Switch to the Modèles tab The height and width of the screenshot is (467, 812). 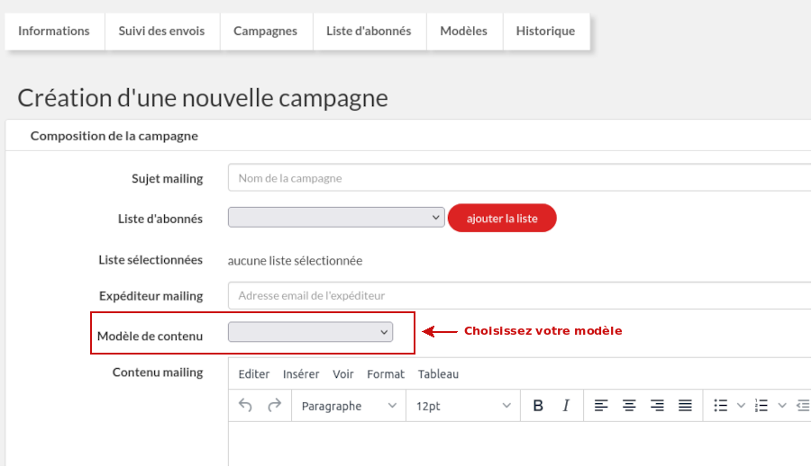pyautogui.click(x=463, y=31)
